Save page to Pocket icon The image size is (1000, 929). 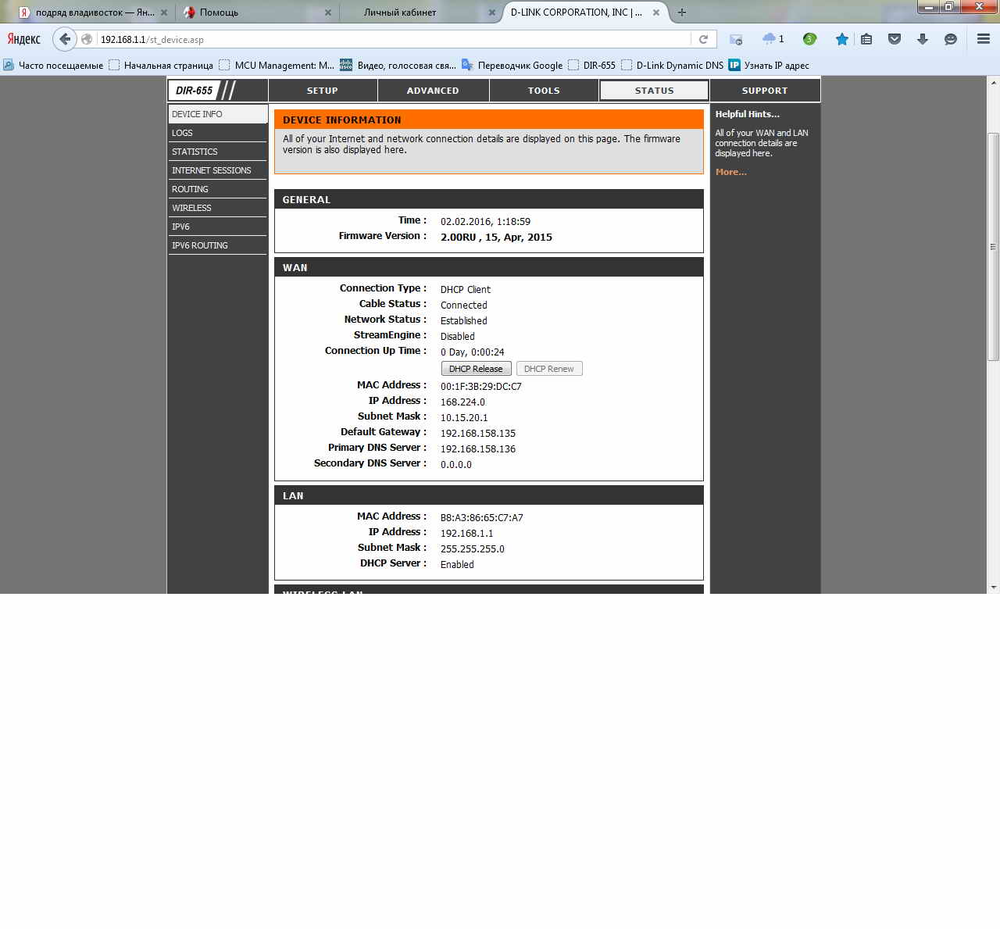(895, 39)
